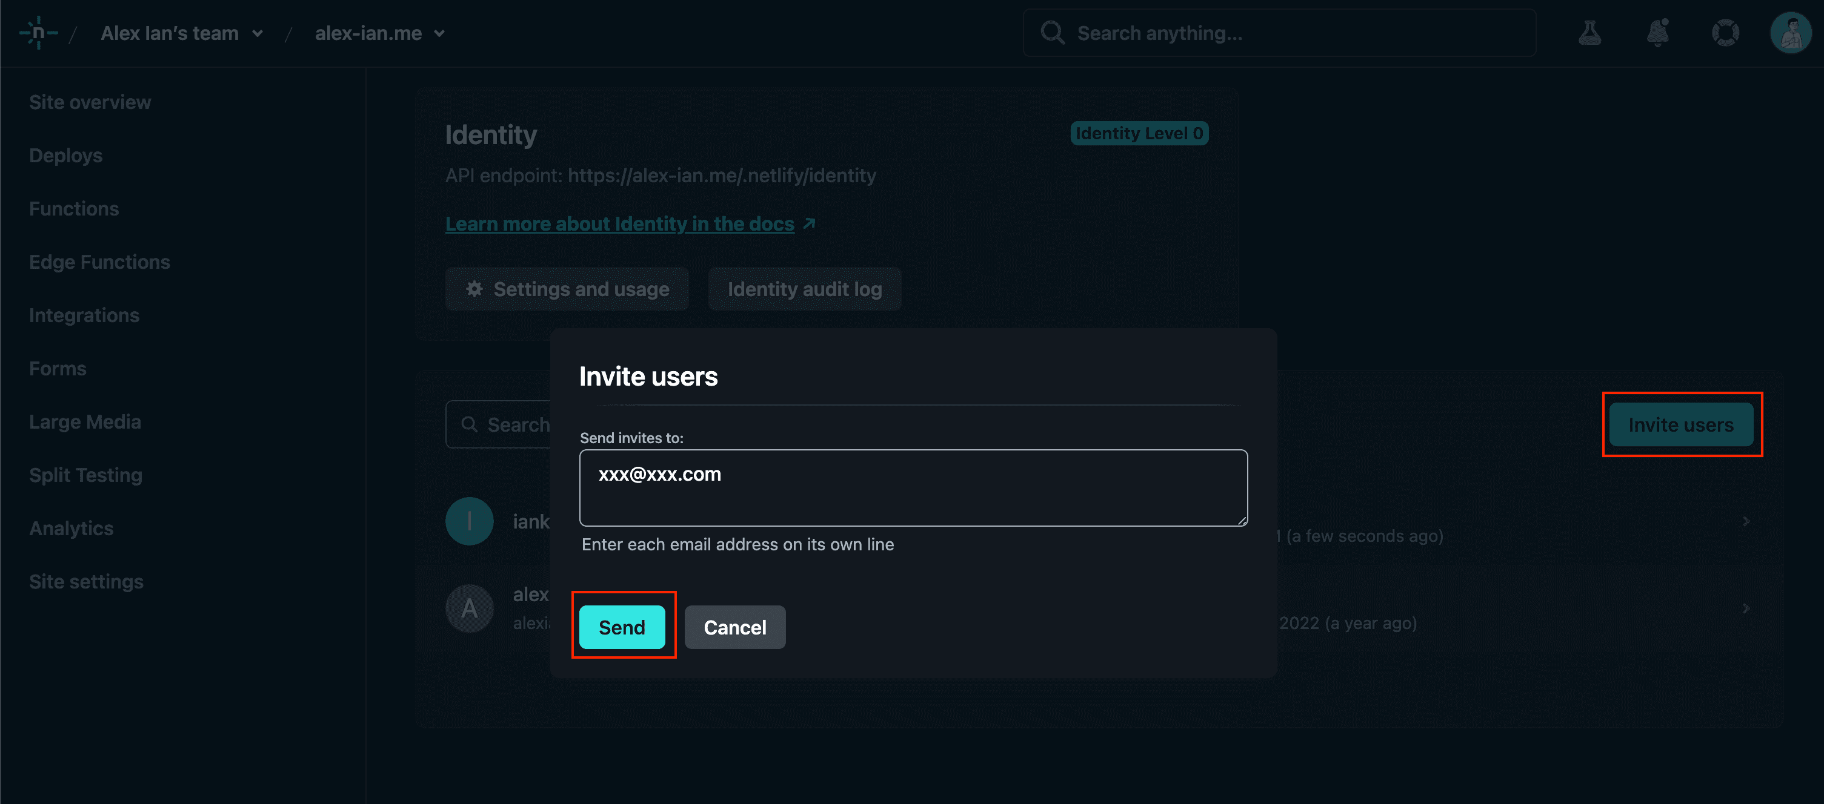Open the Labs flask icon

1589,33
